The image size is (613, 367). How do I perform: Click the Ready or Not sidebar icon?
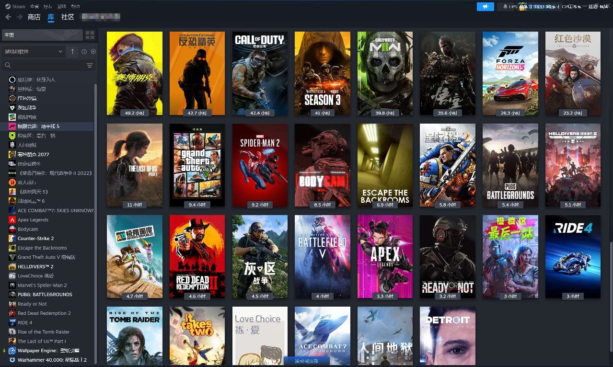pyautogui.click(x=12, y=304)
